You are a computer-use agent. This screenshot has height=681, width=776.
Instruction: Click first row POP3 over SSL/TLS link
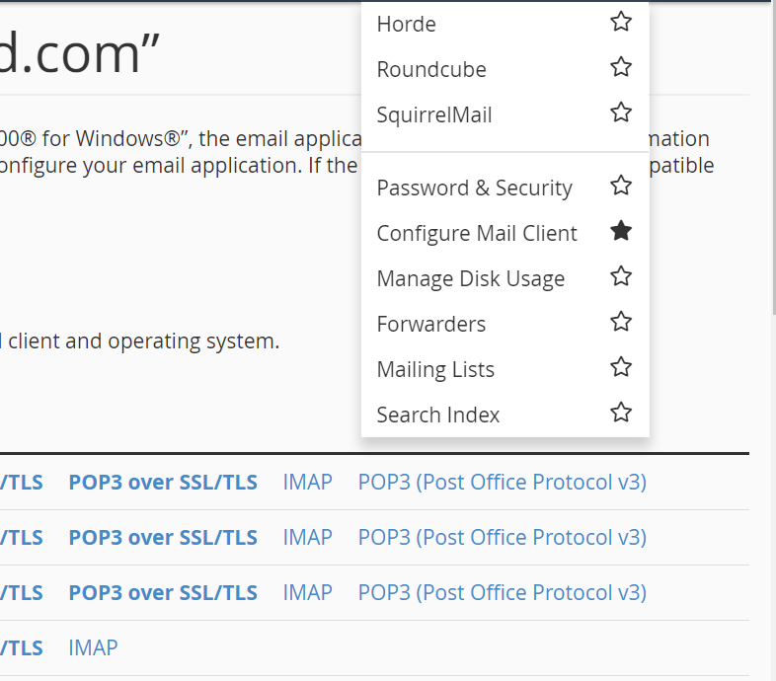click(x=162, y=482)
